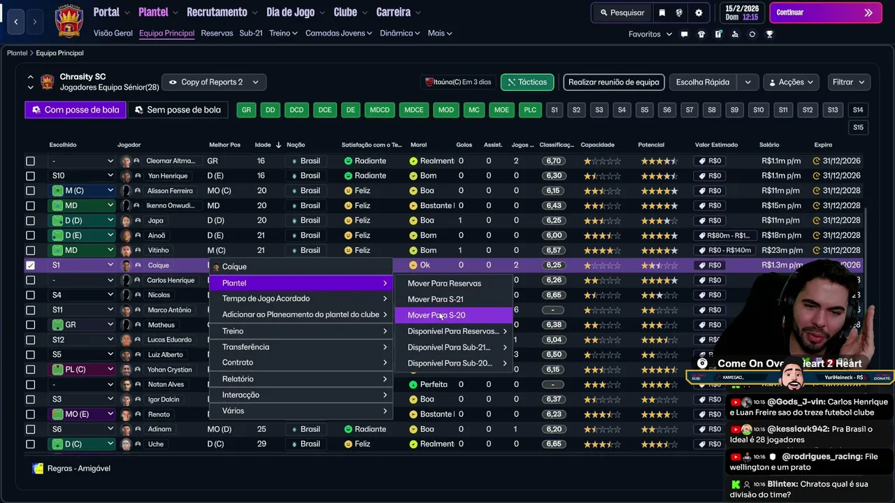Open Transferência in the context menu
The width and height of the screenshot is (895, 503).
point(301,347)
